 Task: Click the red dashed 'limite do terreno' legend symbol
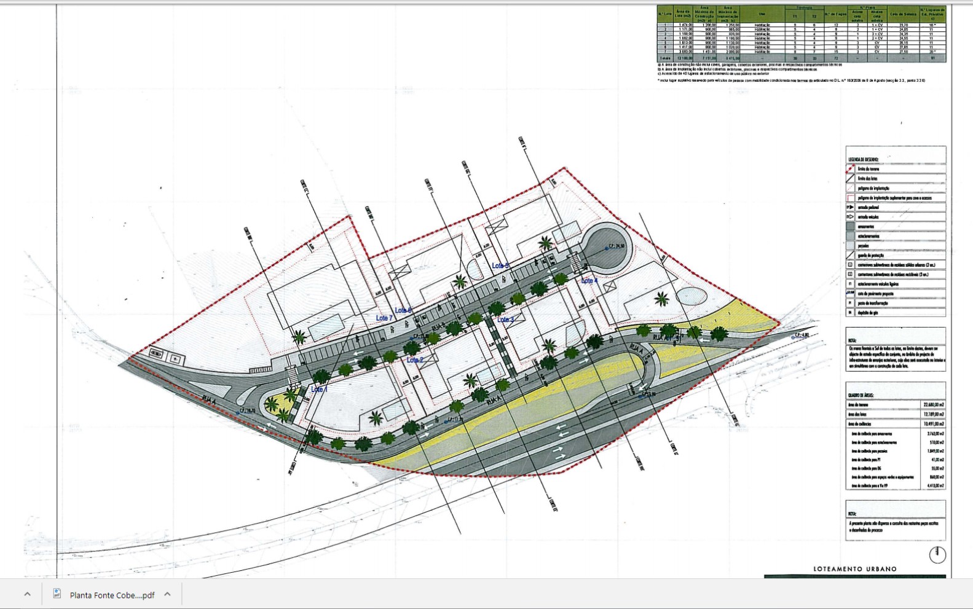851,169
